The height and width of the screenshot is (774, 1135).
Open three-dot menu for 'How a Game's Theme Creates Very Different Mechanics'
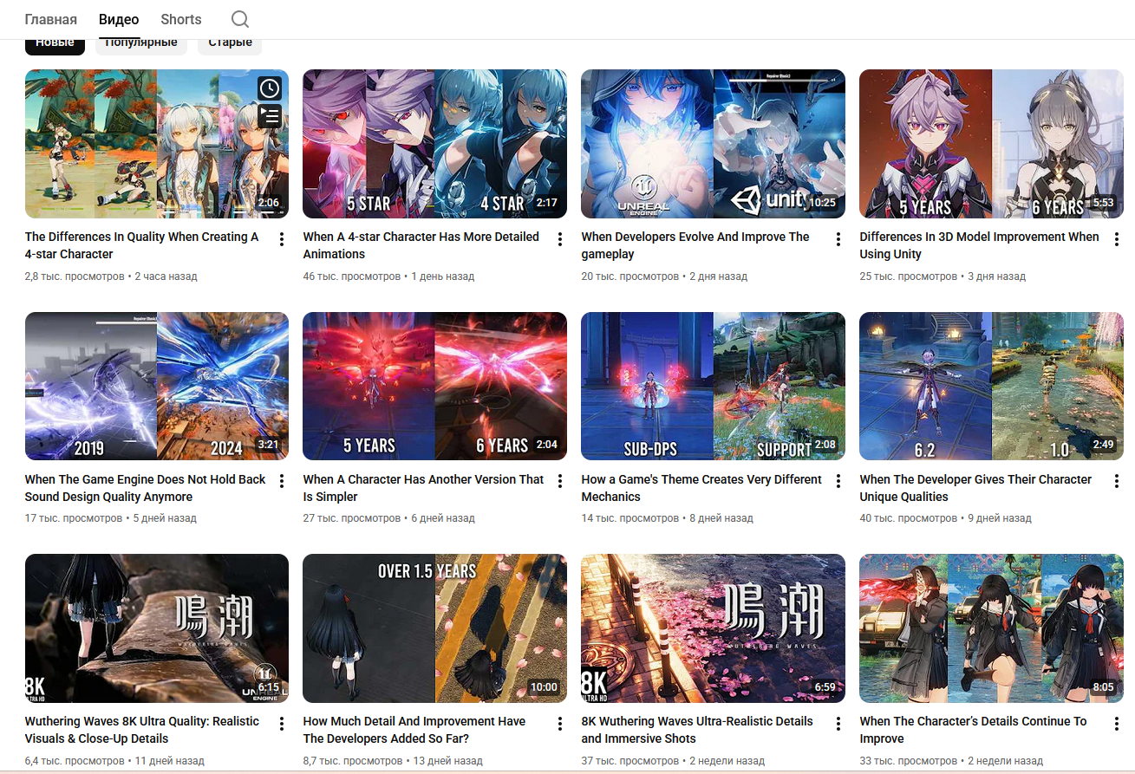point(838,481)
